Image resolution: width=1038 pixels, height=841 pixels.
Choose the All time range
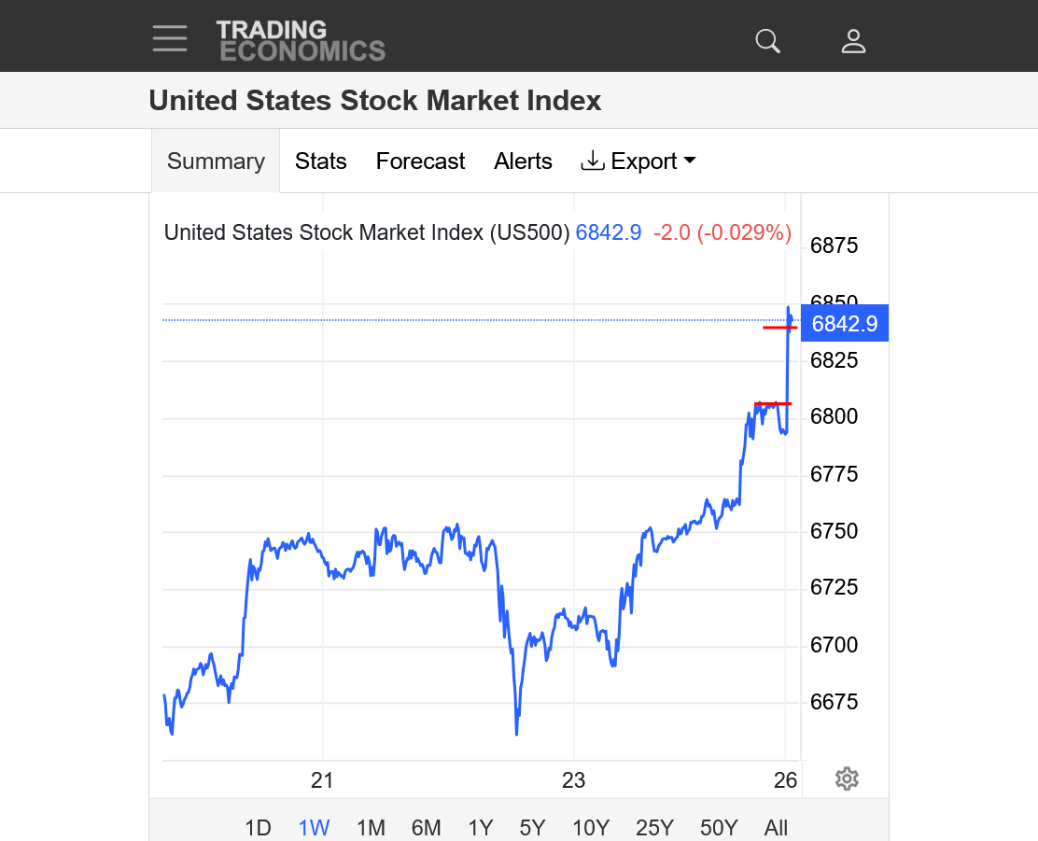[776, 827]
